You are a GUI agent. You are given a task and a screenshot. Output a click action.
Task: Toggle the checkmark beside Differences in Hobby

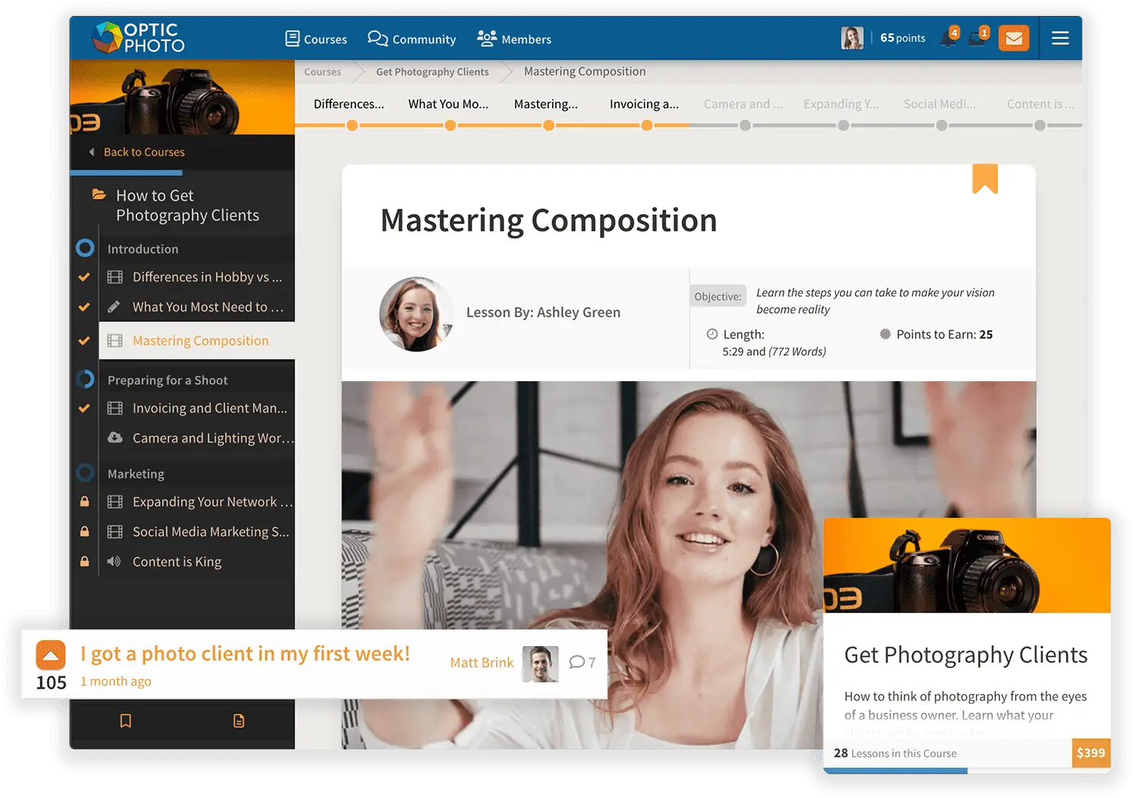pyautogui.click(x=84, y=277)
